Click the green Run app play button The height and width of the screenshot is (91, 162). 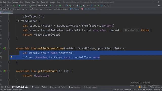(x=50, y=6)
